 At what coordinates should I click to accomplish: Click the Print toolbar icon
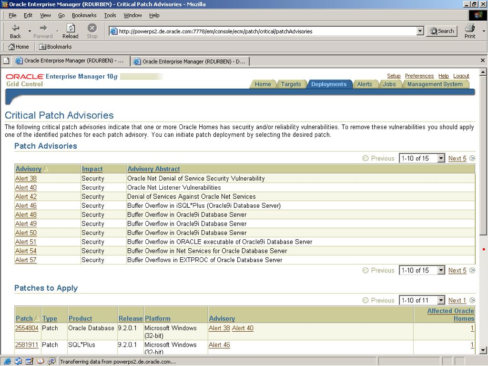(x=469, y=31)
